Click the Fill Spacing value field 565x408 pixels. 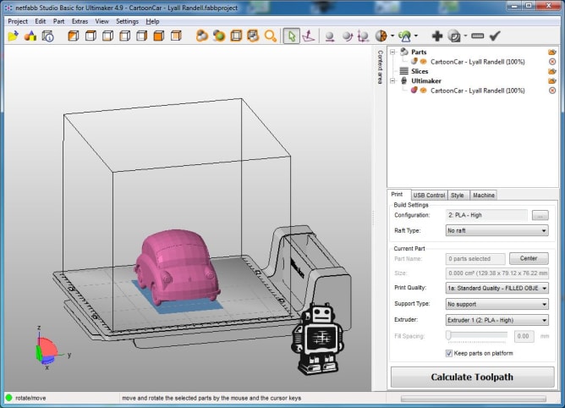tap(524, 336)
